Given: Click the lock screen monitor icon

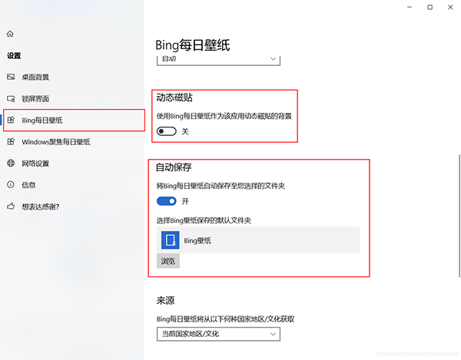Looking at the screenshot, I should coord(11,99).
